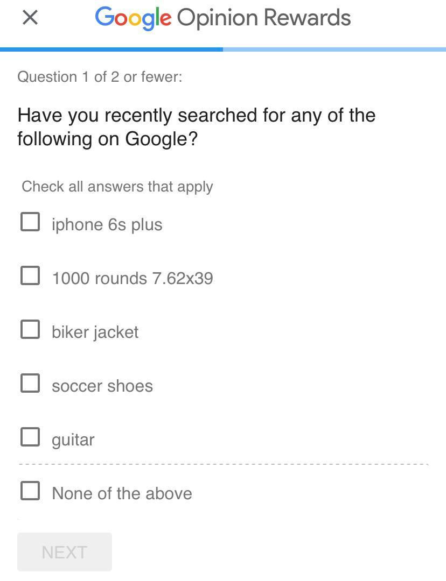Tick the square checkbox beside soccer shoes
Screen dimensions: 446x581
click(x=30, y=383)
